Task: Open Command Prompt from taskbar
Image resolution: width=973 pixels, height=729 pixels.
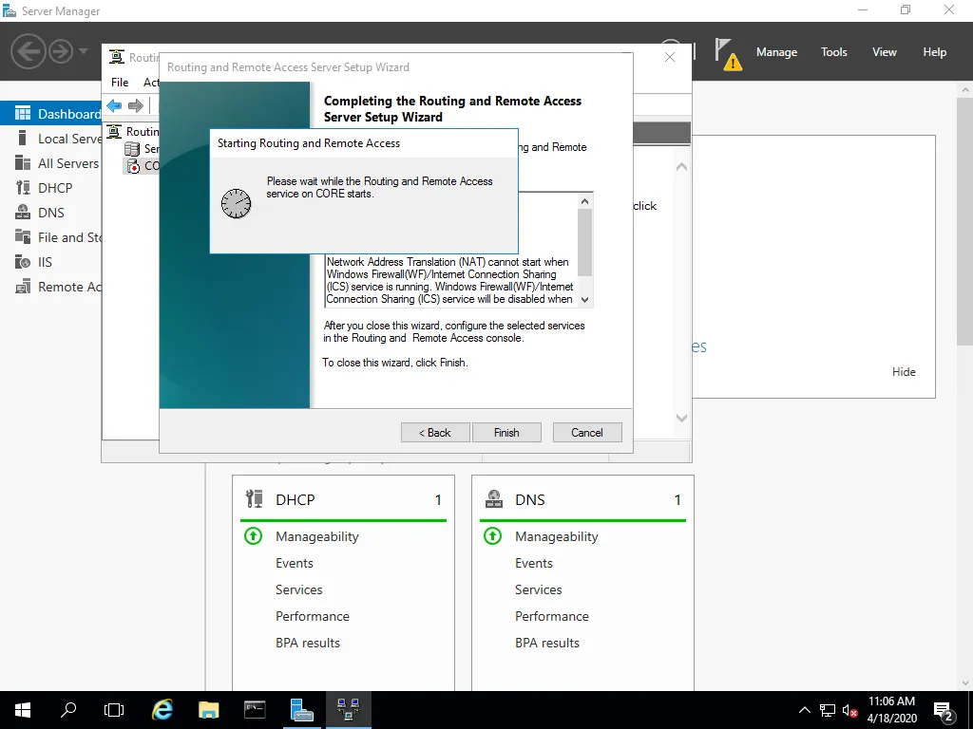Action: coord(255,710)
